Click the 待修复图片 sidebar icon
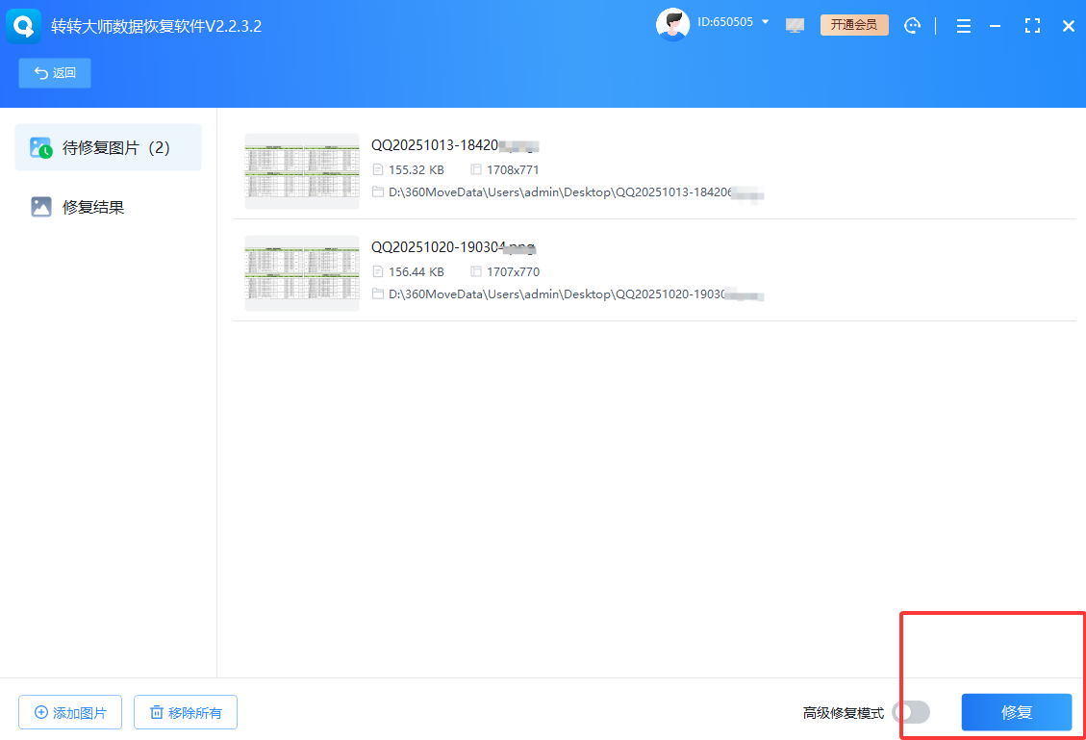Screen dimensions: 1086x740 [x=40, y=147]
